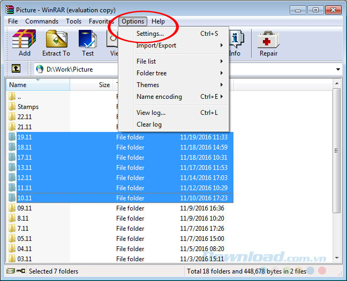The height and width of the screenshot is (281, 347).
Task: Click the up one level folder icon
Action: [x=16, y=69]
